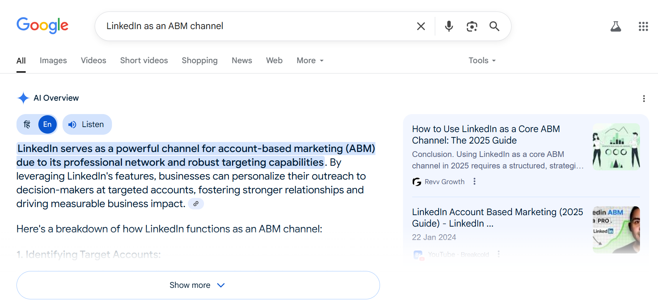The height and width of the screenshot is (307, 658).
Task: Click the Revv Growth source name
Action: point(444,182)
